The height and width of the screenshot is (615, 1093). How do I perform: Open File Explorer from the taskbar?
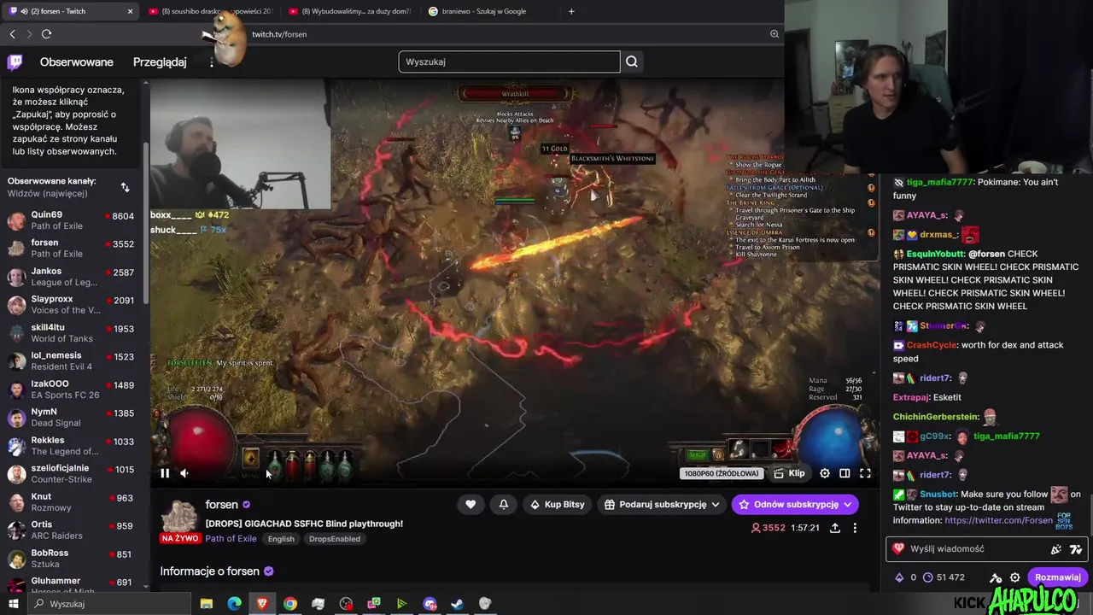click(x=207, y=604)
